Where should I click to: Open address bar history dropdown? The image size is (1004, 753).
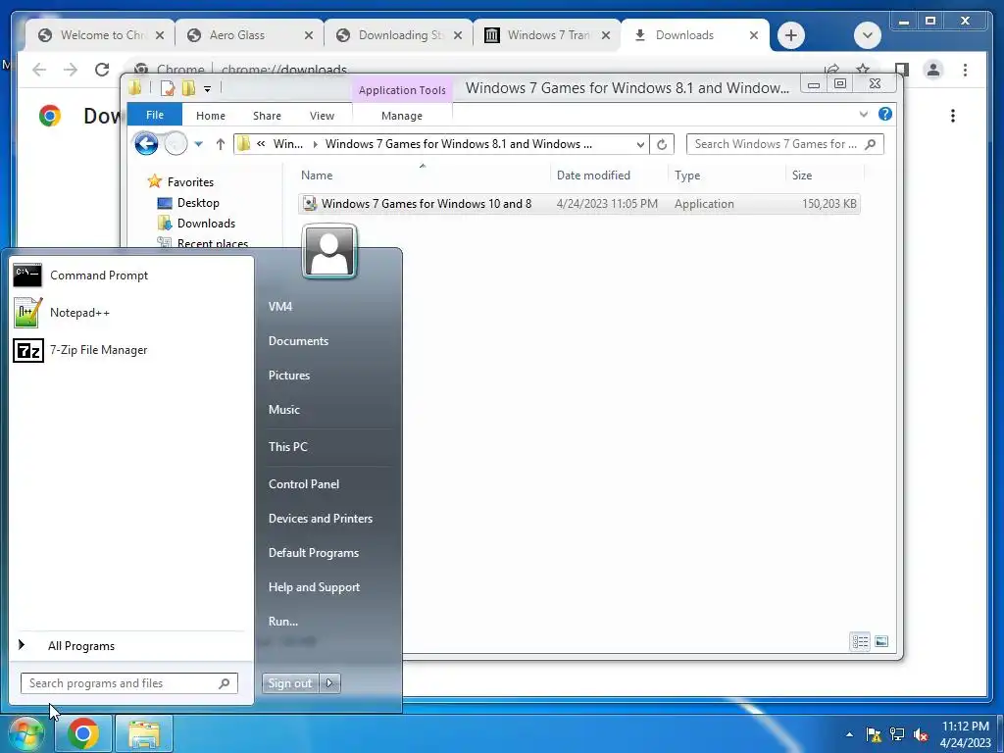coord(639,145)
